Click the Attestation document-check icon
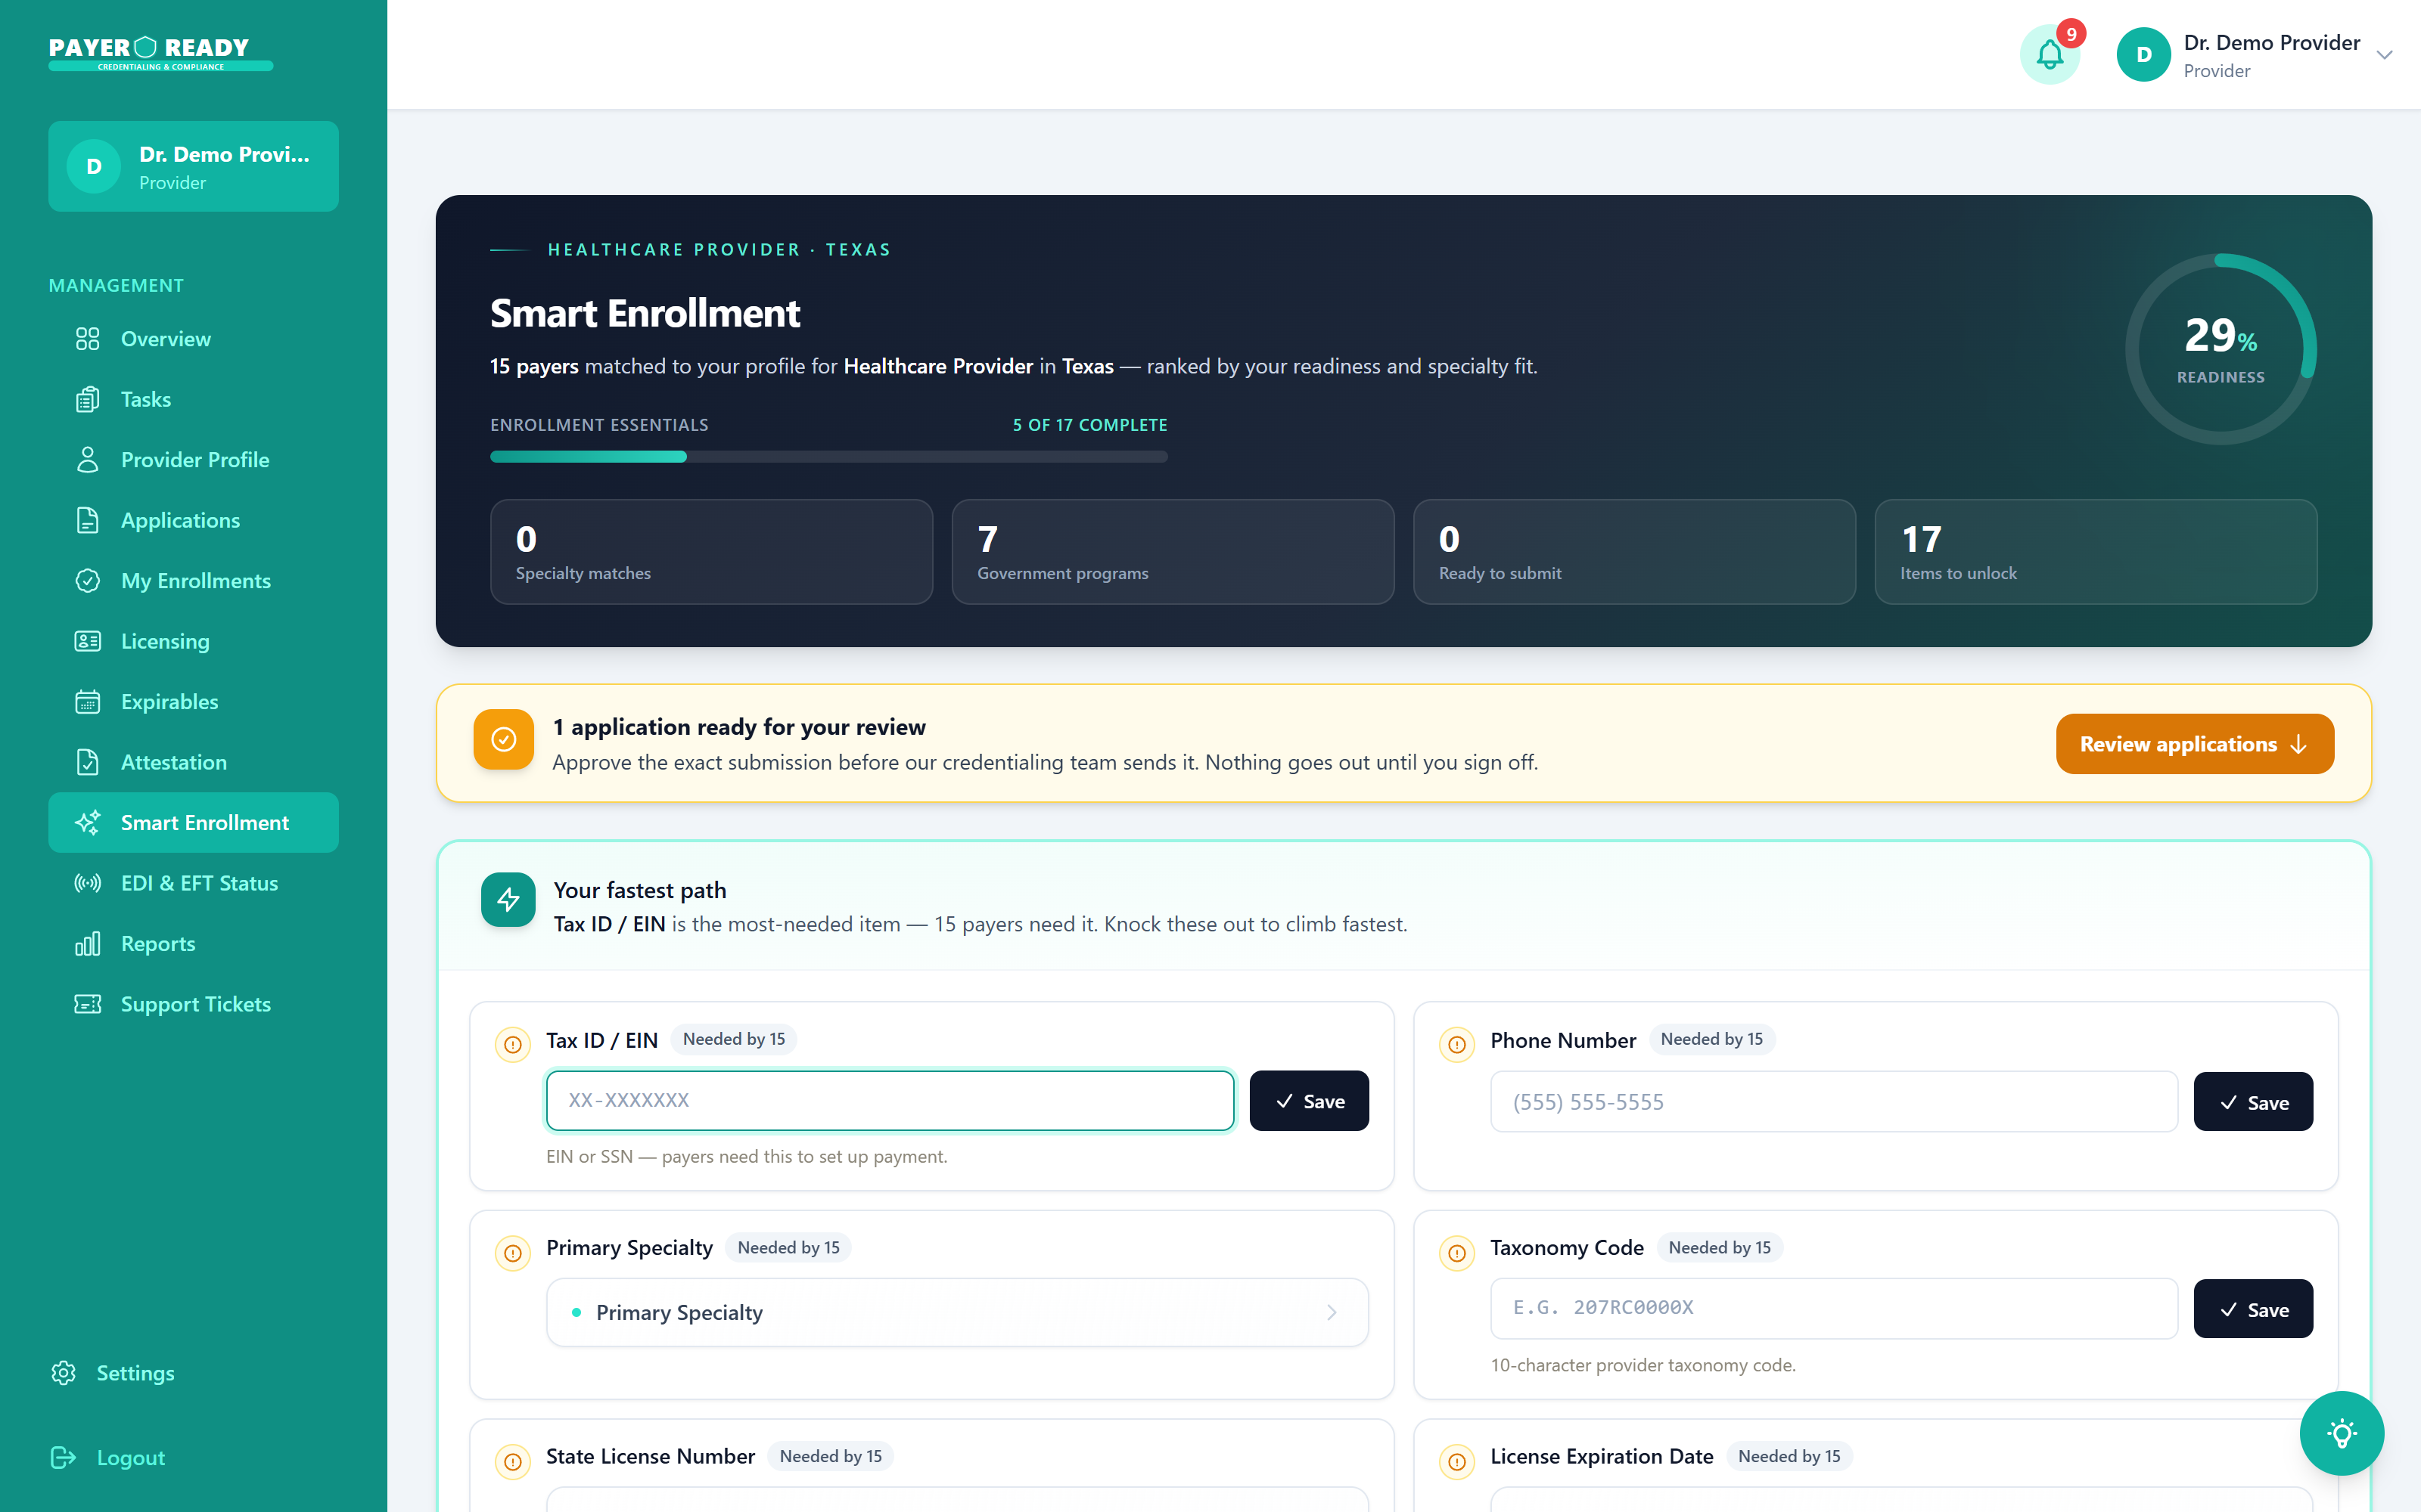The height and width of the screenshot is (1512, 2421). [x=88, y=762]
